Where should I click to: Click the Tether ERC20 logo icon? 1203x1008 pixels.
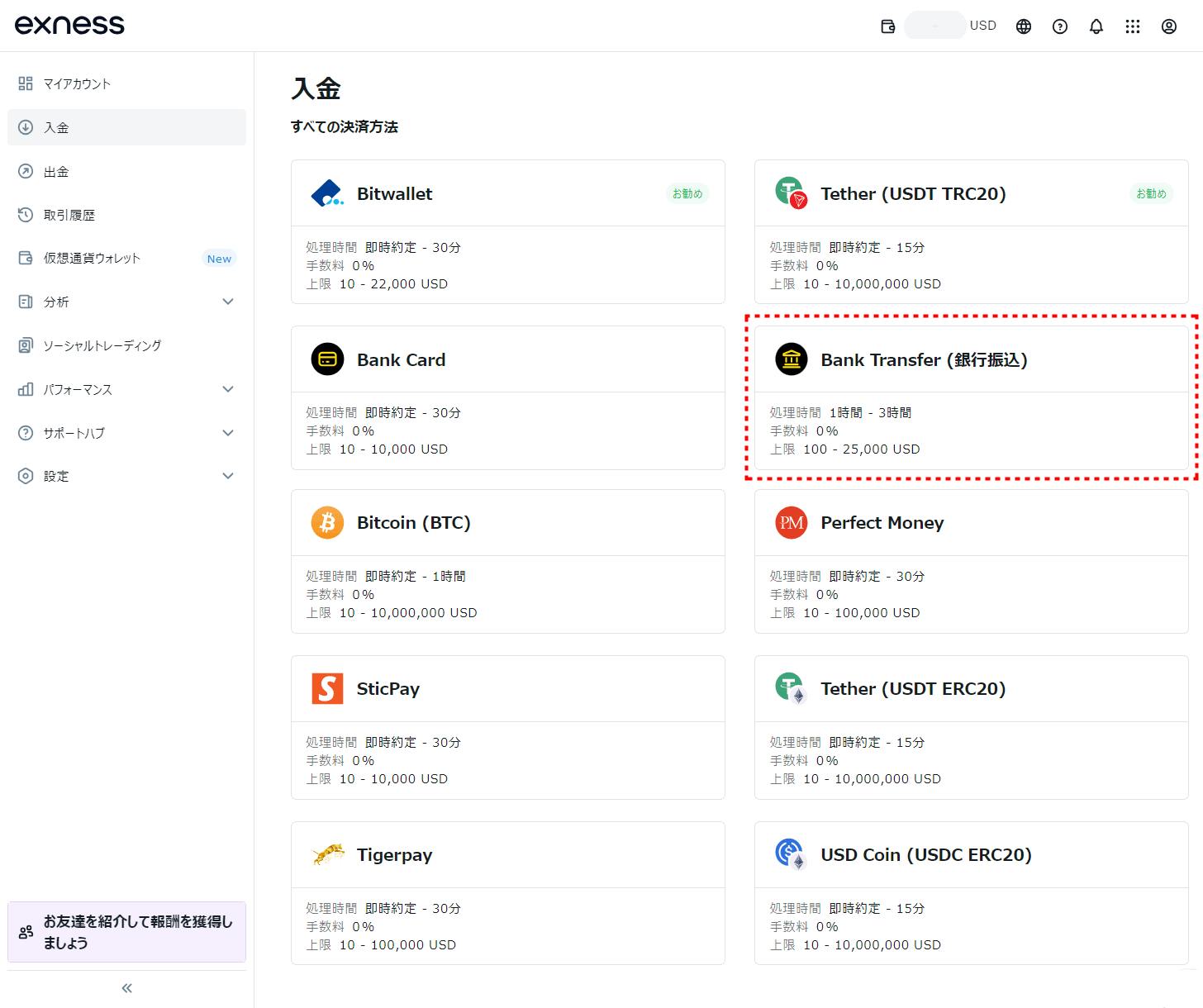click(x=792, y=688)
